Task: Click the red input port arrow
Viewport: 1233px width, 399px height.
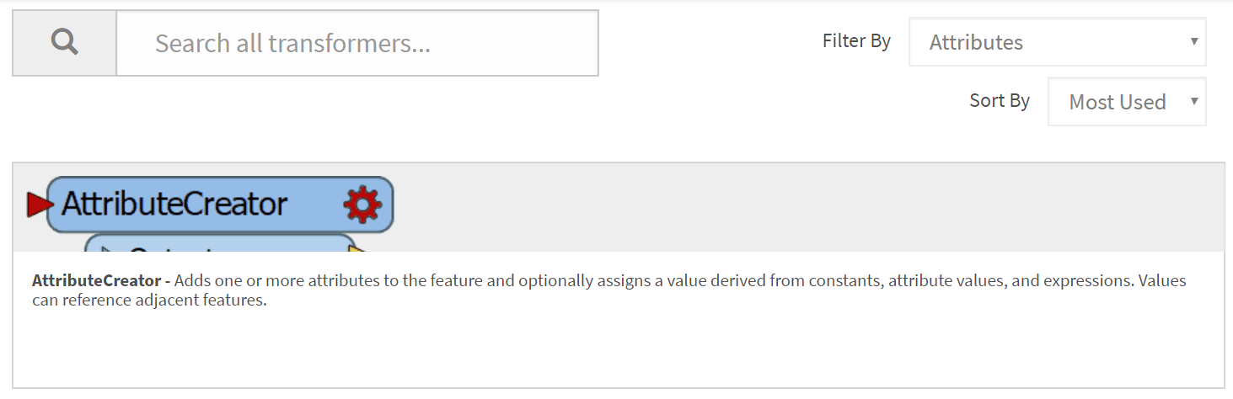Action: pos(38,204)
